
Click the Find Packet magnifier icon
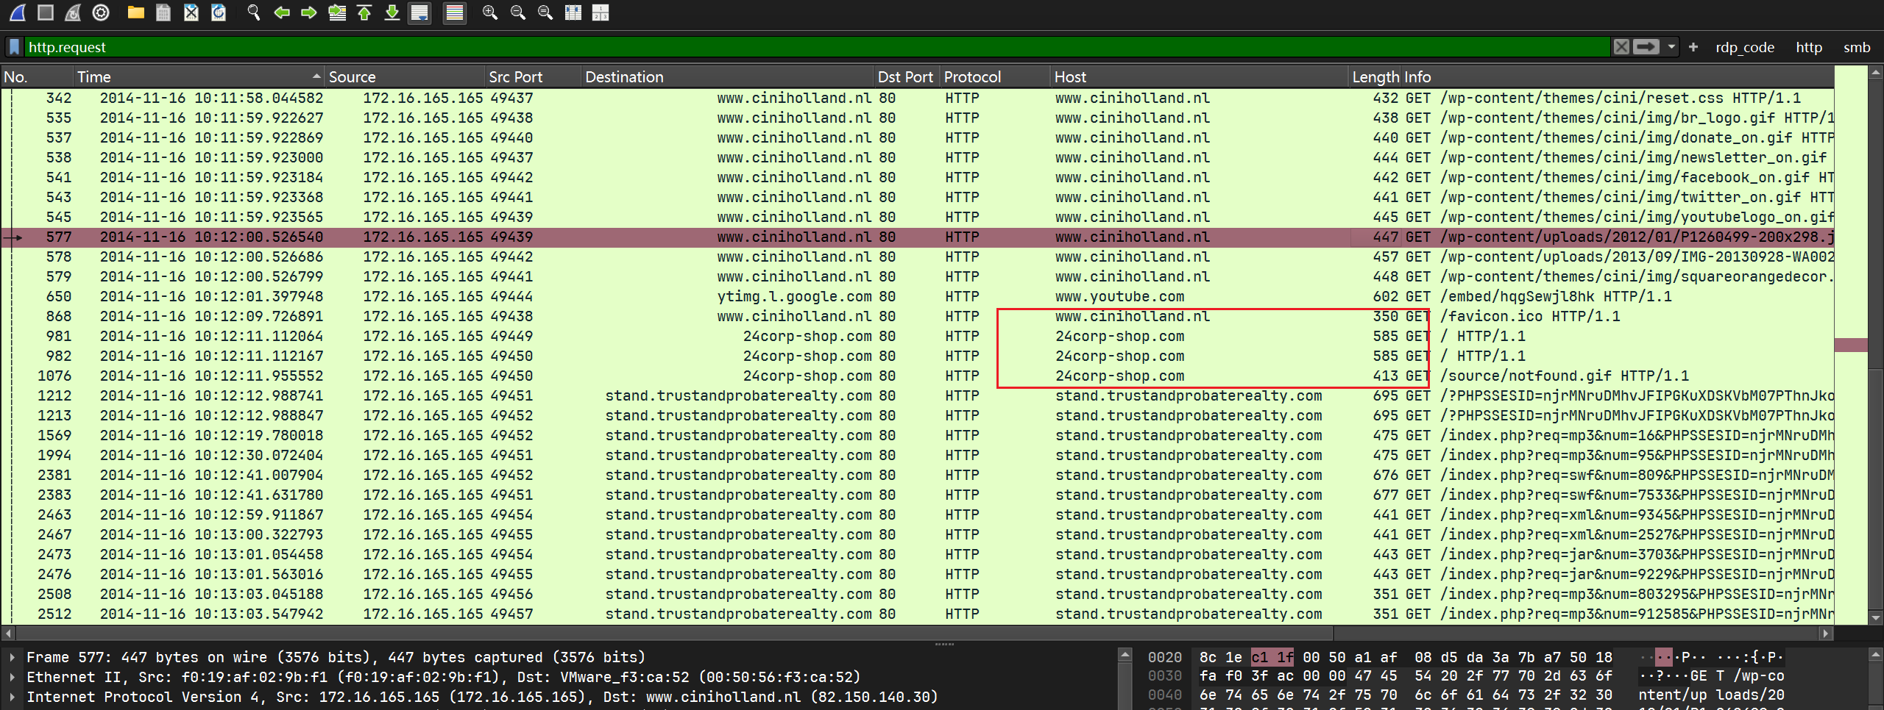pyautogui.click(x=253, y=12)
